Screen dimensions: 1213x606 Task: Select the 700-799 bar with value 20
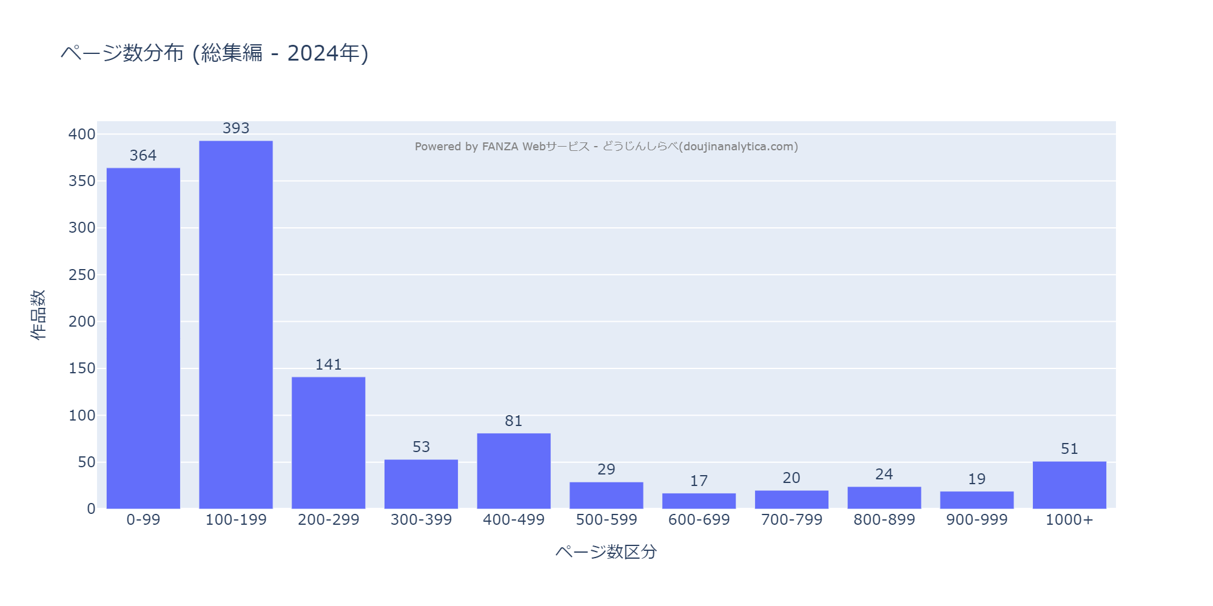791,500
